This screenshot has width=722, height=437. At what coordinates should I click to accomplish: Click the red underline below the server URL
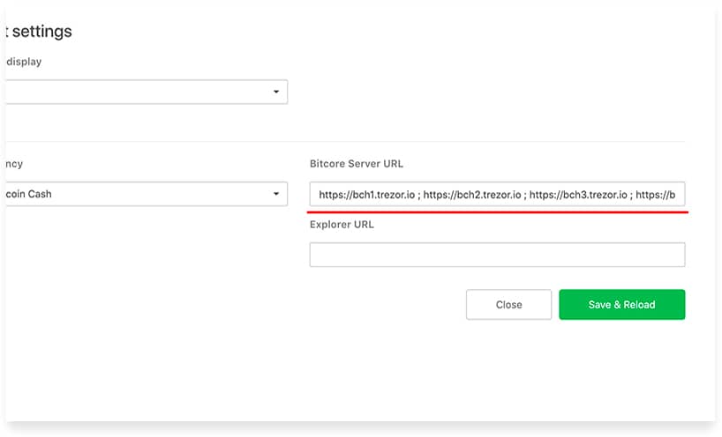pos(498,212)
